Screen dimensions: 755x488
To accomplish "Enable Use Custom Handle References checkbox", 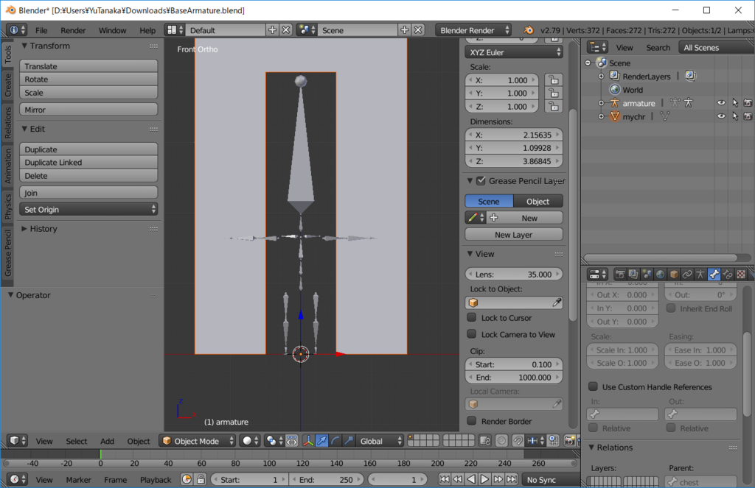I will tap(594, 386).
